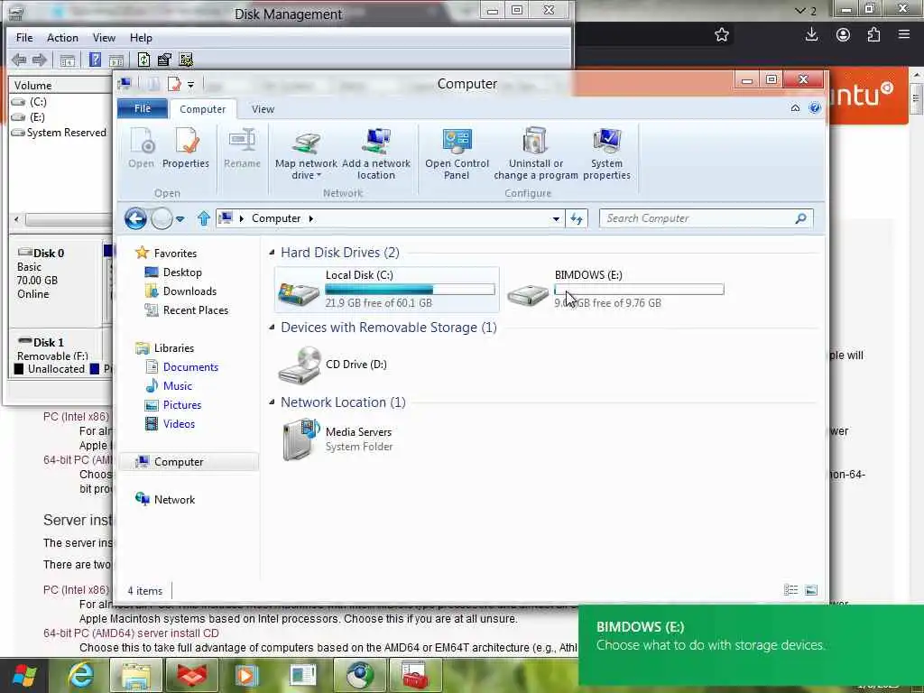
Task: Collapse the Network Location group
Action: point(272,402)
